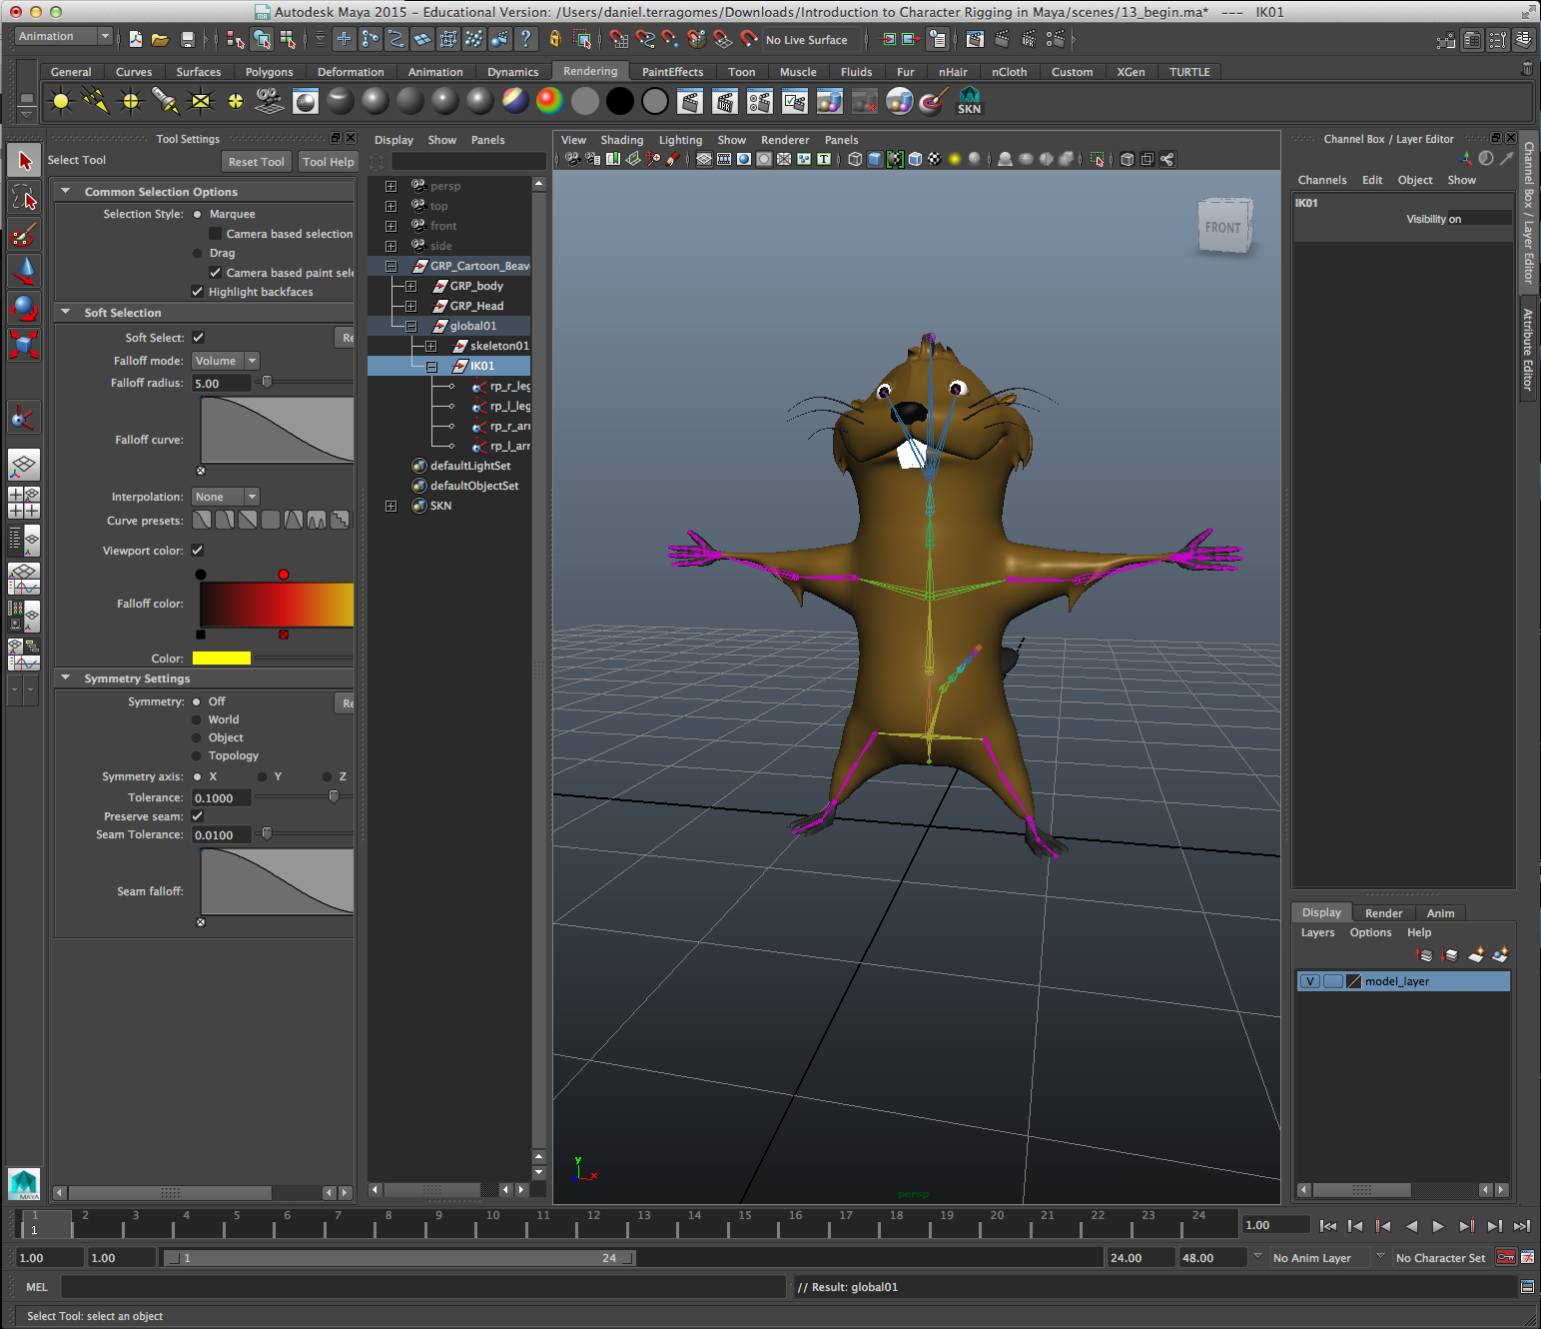
Task: Select the Paint Selection tool
Action: point(23,234)
